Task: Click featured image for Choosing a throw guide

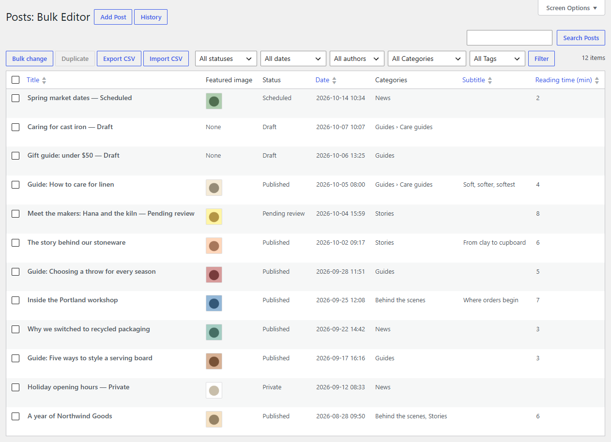Action: pyautogui.click(x=214, y=275)
